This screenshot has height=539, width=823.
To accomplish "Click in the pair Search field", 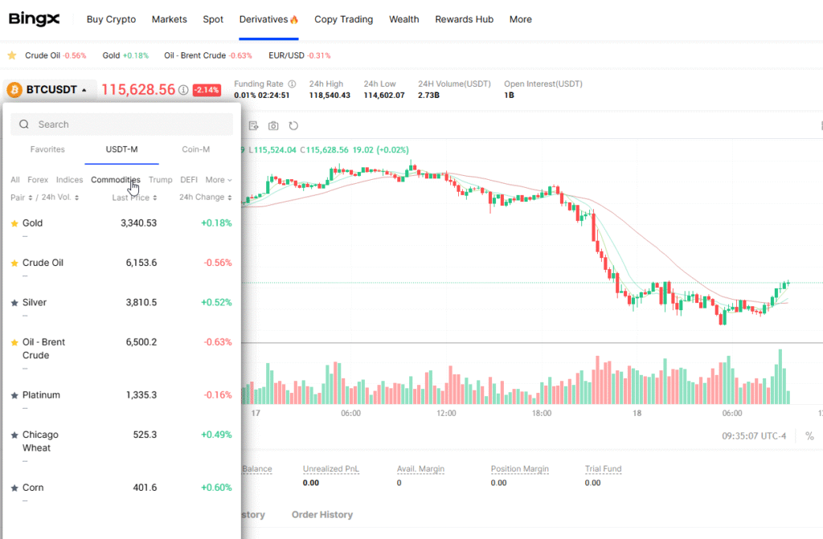I will pos(122,125).
